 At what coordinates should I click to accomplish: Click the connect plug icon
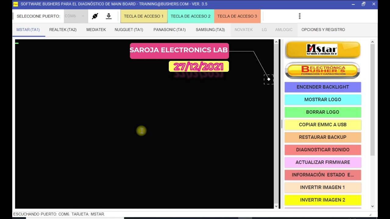pos(95,16)
